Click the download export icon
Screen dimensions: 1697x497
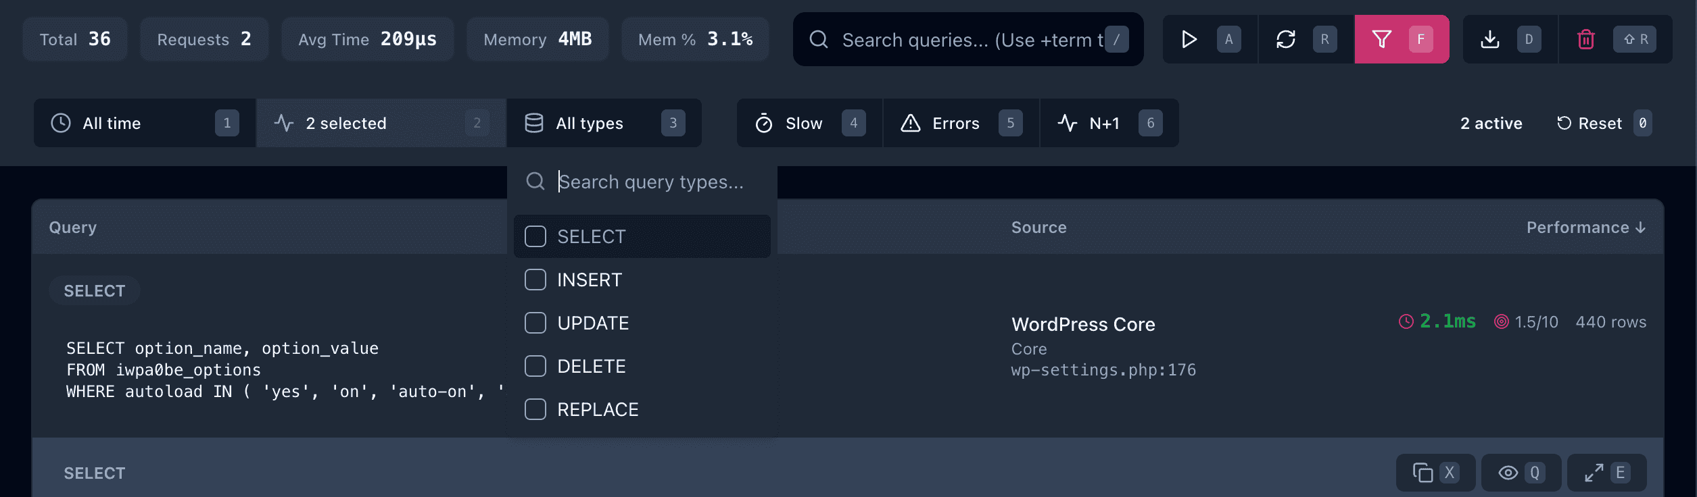[x=1489, y=40]
